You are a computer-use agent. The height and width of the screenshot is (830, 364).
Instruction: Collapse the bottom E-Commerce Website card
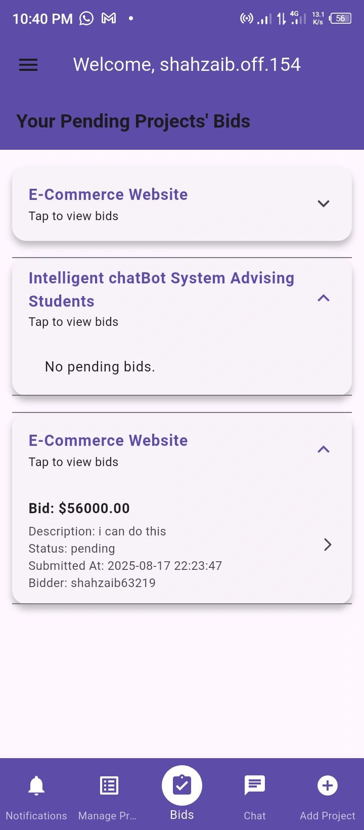pyautogui.click(x=324, y=449)
